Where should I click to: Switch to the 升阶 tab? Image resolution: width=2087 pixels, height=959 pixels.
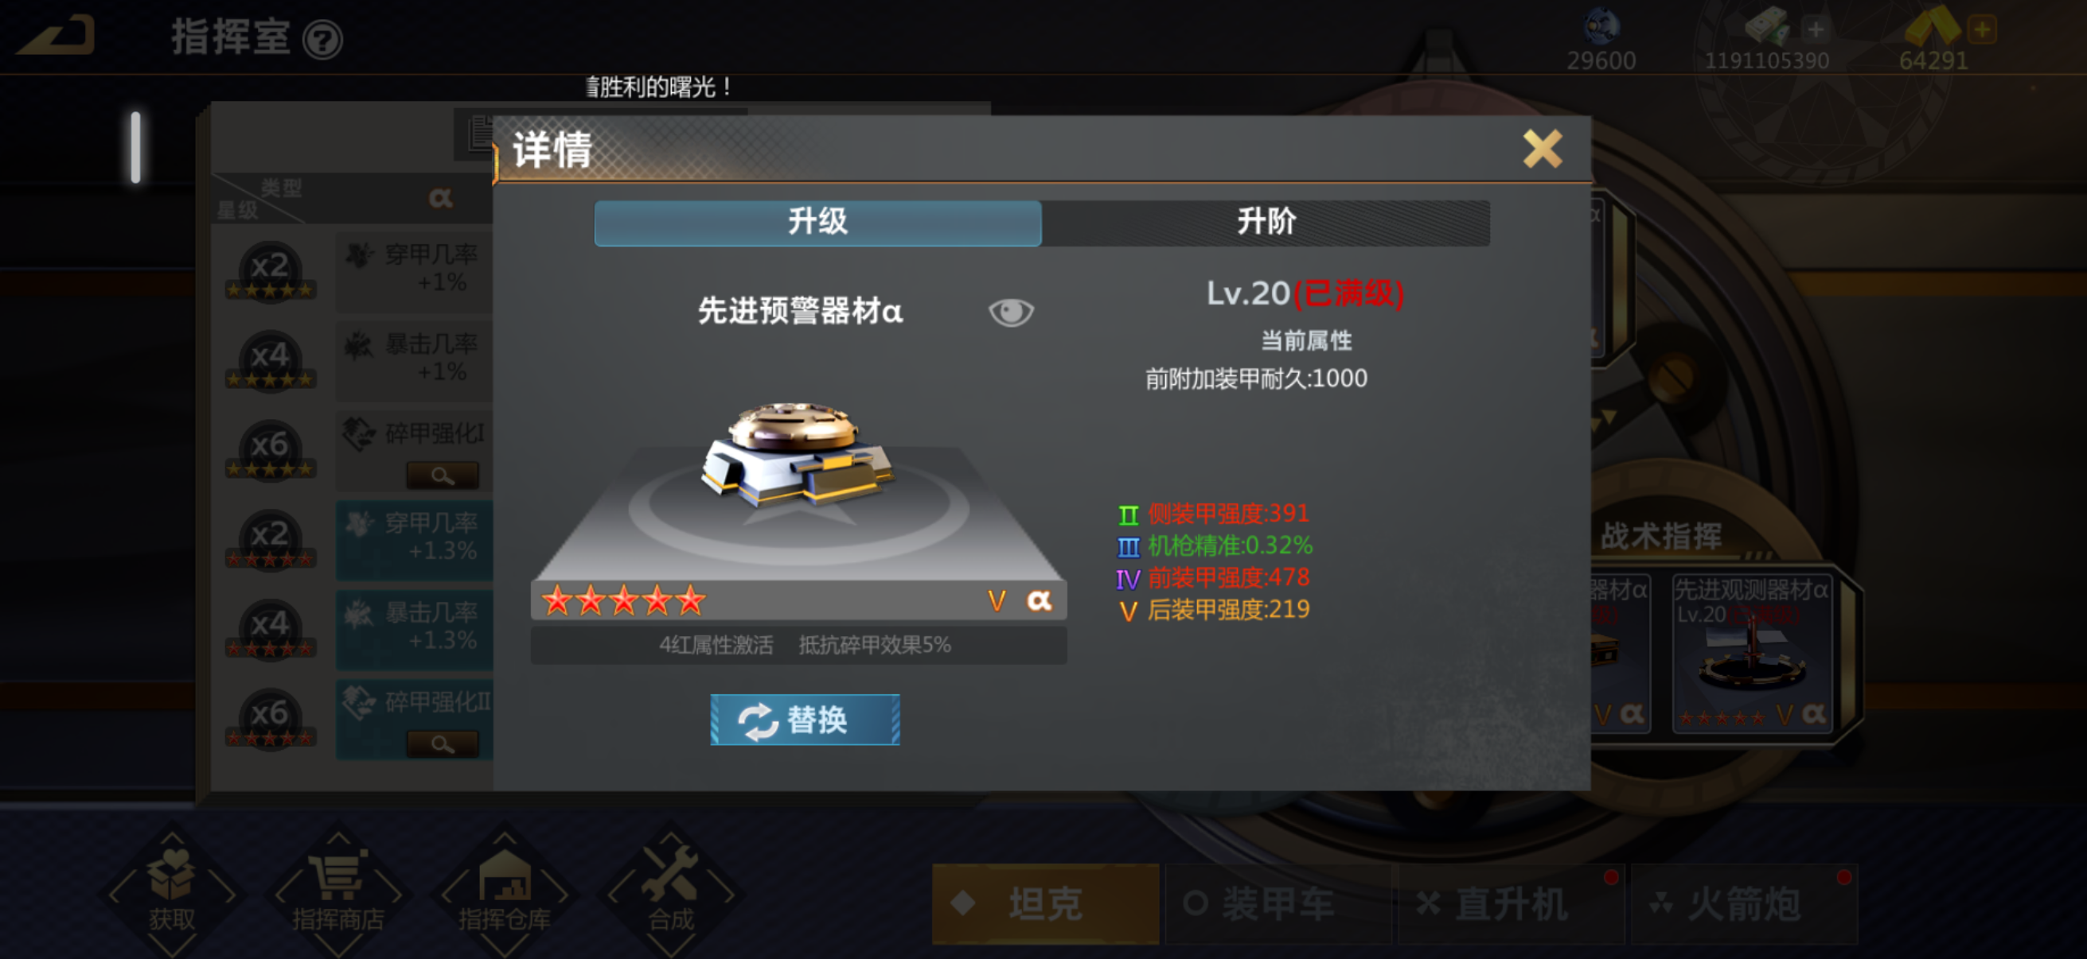tap(1266, 222)
